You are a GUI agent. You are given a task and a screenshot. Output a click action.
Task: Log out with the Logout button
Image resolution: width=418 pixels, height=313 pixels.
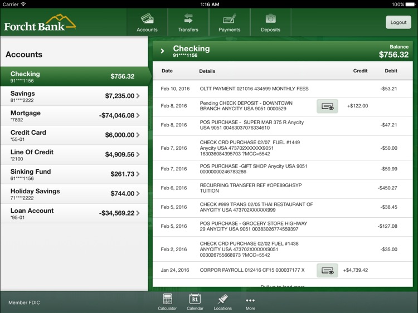coord(398,22)
